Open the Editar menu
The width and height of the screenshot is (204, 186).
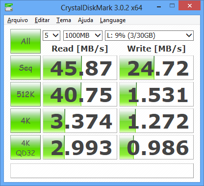tap(42, 20)
